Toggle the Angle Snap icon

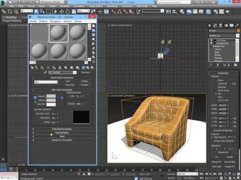(x=119, y=11)
